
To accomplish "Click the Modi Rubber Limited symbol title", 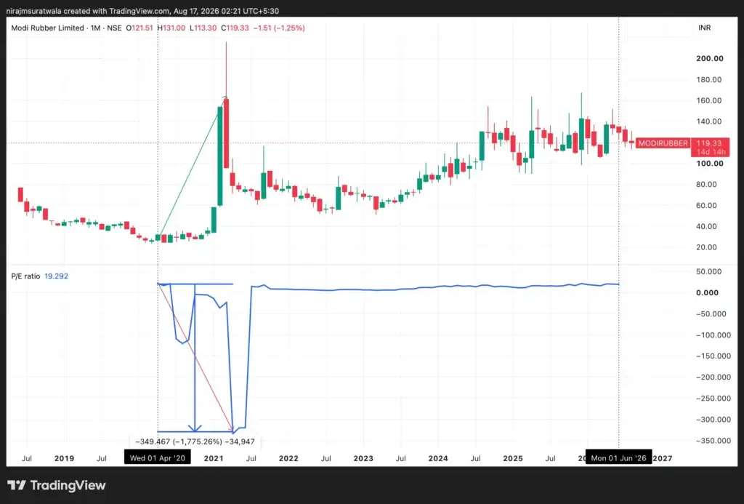I will coord(47,28).
